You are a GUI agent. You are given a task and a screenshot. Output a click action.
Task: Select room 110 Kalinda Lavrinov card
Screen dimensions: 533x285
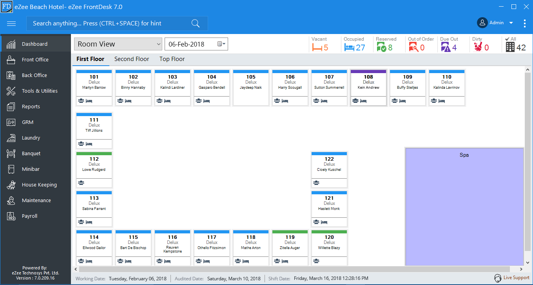pyautogui.click(x=447, y=88)
